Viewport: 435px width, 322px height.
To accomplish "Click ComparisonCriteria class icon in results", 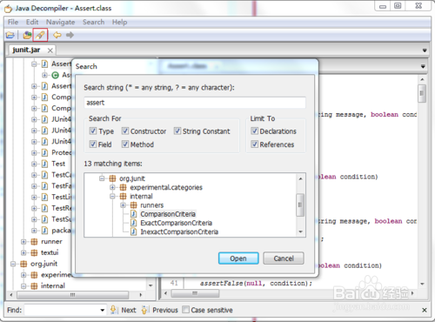I will [x=134, y=214].
